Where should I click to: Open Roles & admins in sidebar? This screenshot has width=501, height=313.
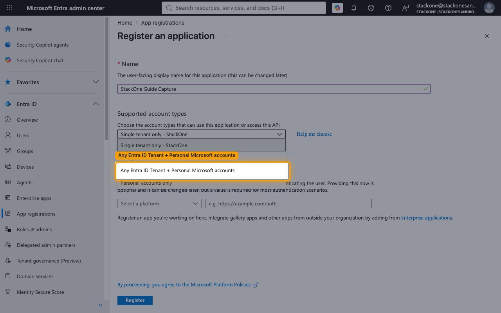click(x=34, y=229)
